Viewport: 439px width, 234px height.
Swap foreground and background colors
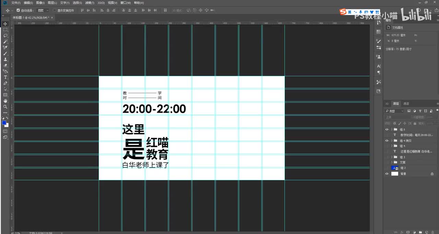[x=7, y=118]
